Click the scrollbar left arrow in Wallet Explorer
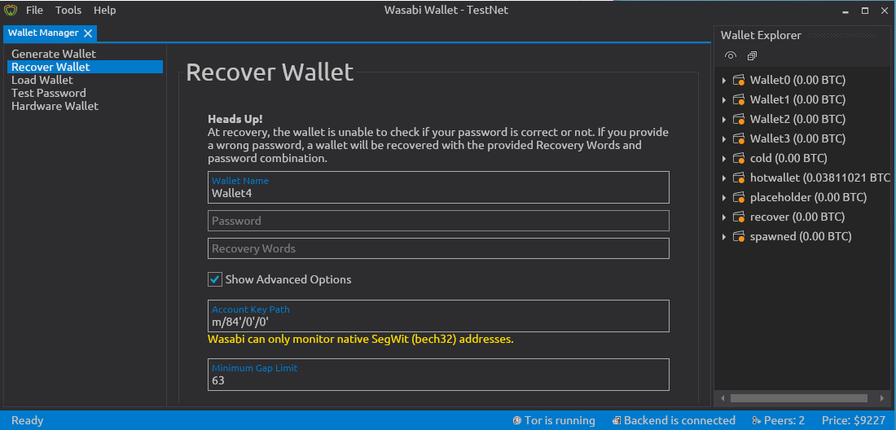The width and height of the screenshot is (896, 430). pyautogui.click(x=723, y=398)
